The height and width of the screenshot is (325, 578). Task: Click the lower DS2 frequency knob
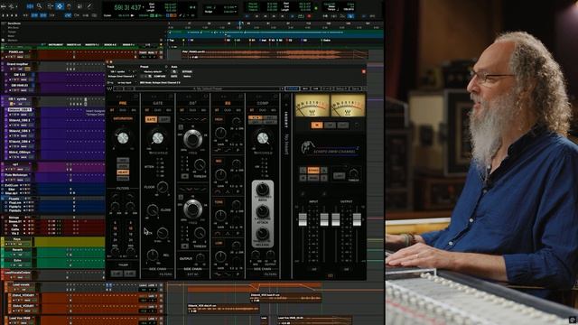192,209
